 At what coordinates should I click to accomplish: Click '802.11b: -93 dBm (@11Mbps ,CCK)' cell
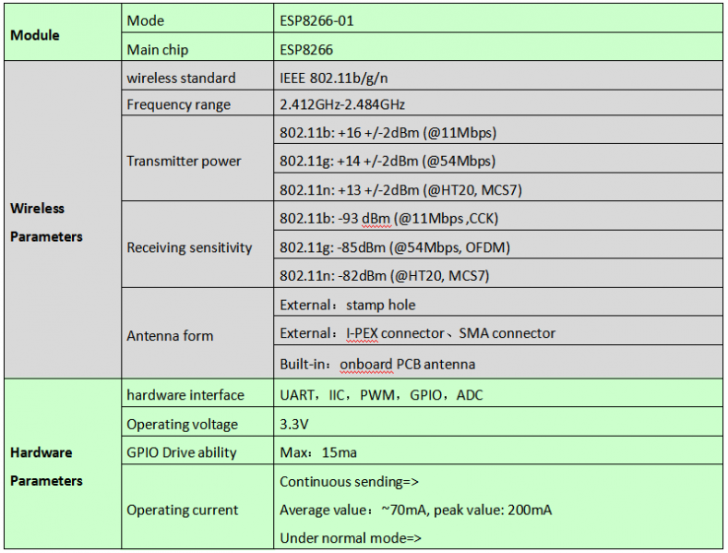click(x=497, y=216)
